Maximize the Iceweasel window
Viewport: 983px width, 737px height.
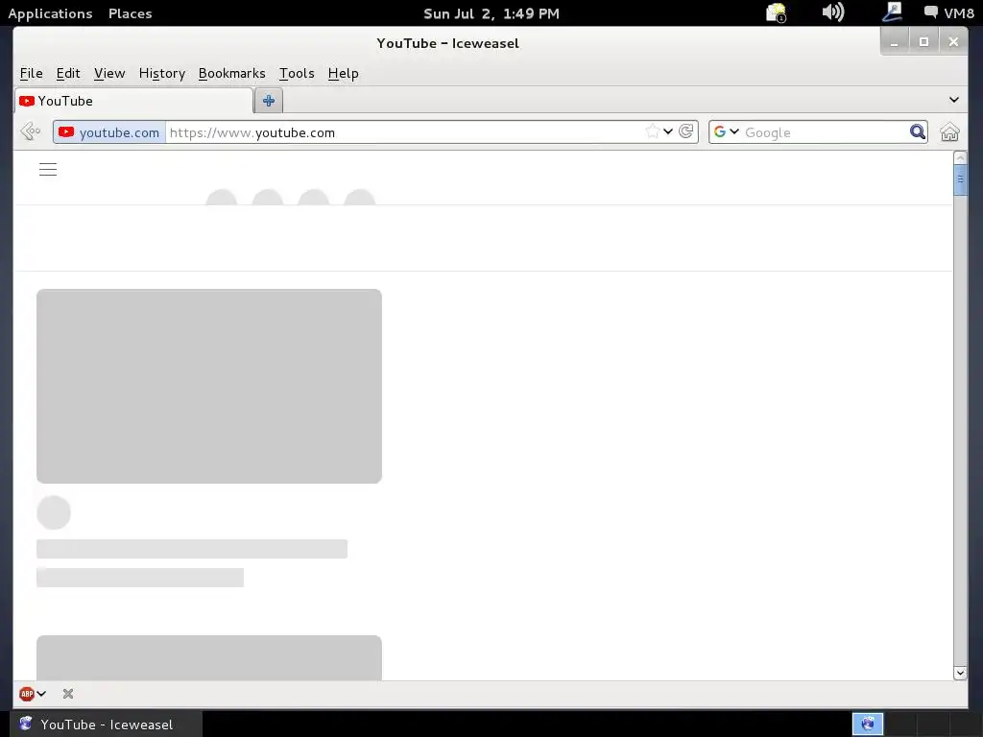(923, 42)
